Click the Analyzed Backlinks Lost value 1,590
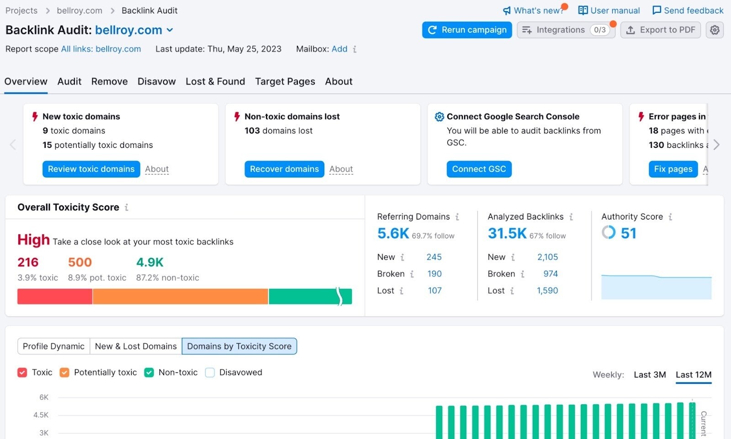The image size is (731, 439). (x=547, y=291)
